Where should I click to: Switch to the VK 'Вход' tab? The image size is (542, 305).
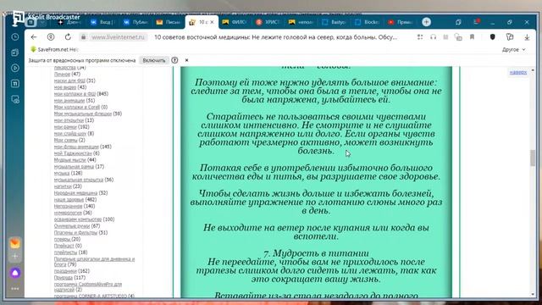pyautogui.click(x=102, y=22)
